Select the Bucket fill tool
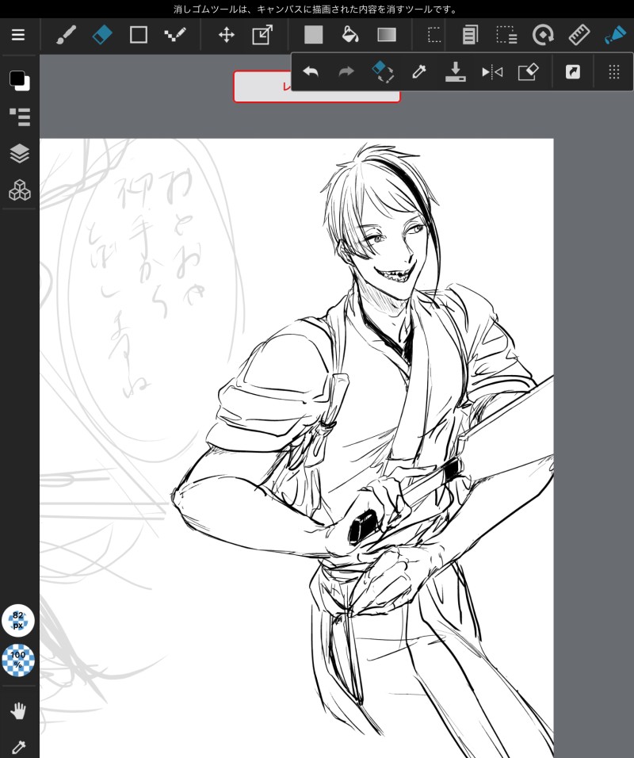Screen dimensions: 634x758 pyautogui.click(x=349, y=35)
